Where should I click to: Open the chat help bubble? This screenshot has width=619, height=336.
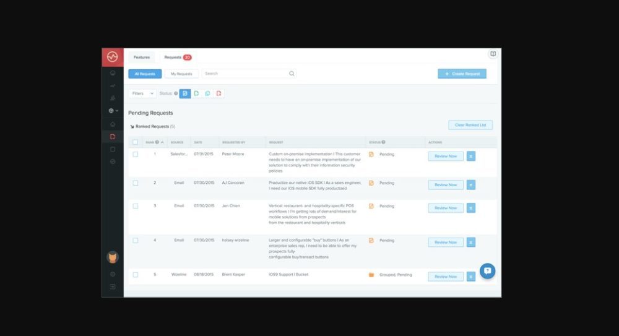[x=487, y=271]
